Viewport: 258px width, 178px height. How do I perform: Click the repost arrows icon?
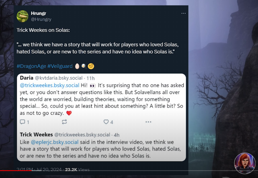click(x=64, y=122)
